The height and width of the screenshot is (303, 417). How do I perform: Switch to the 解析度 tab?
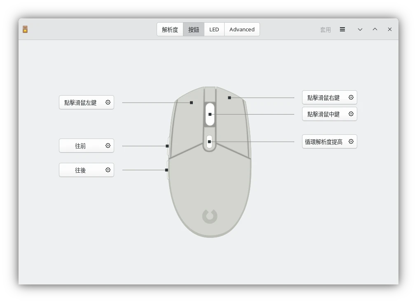(x=170, y=29)
